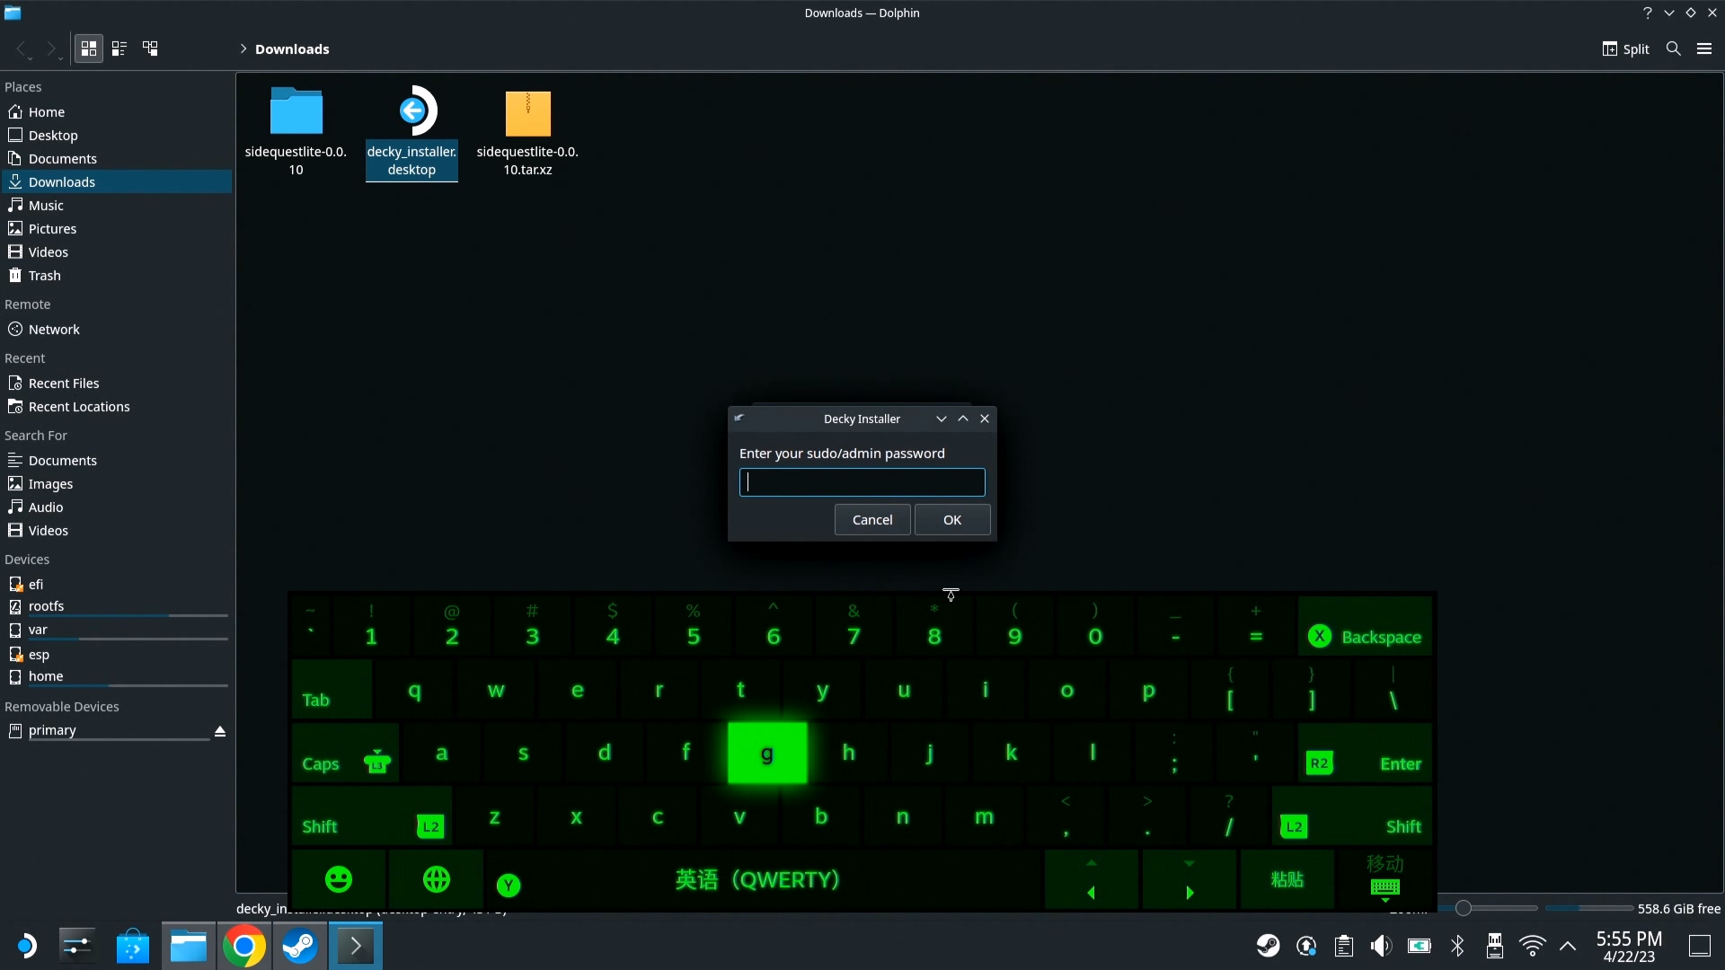The image size is (1725, 970).
Task: Switch to Compact view mode
Action: tap(119, 48)
